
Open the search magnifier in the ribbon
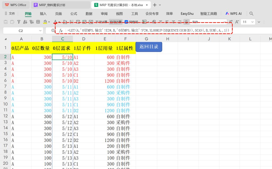click(251, 13)
